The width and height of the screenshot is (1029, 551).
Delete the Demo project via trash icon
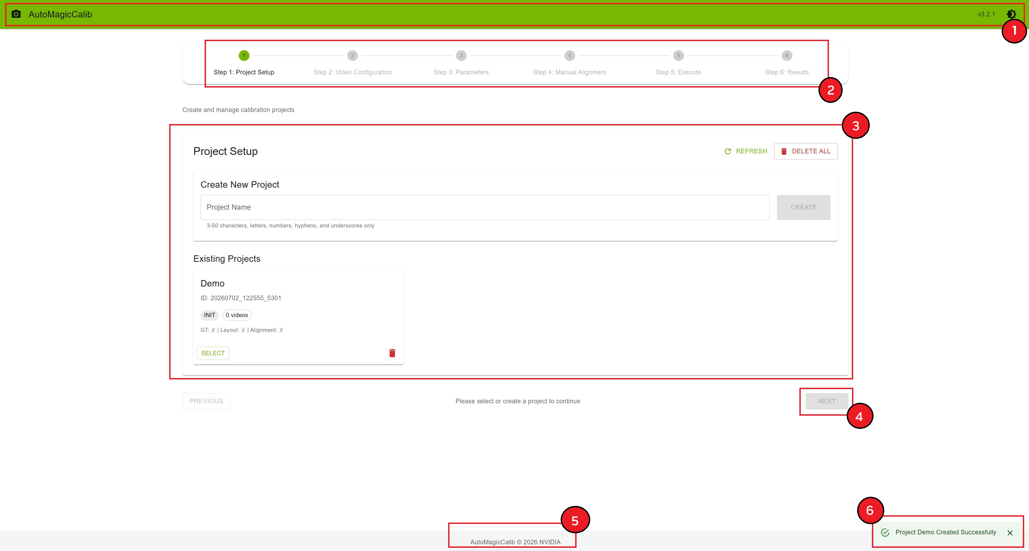(392, 353)
